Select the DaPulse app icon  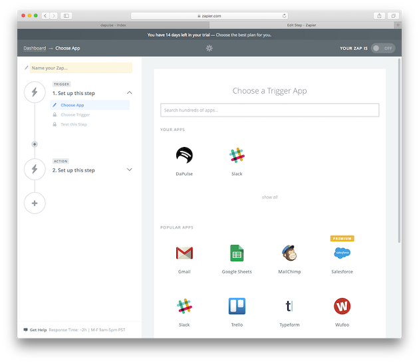[184, 155]
